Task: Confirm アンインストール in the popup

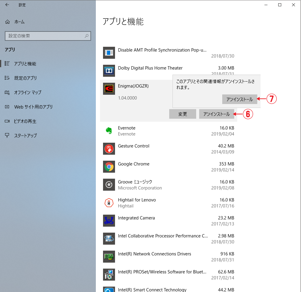Action: click(240, 99)
